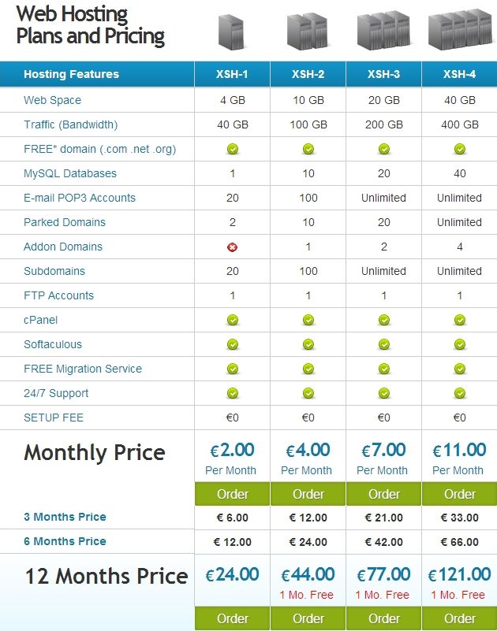Click the 6 Months Price label
The height and width of the screenshot is (631, 497).
pos(65,541)
